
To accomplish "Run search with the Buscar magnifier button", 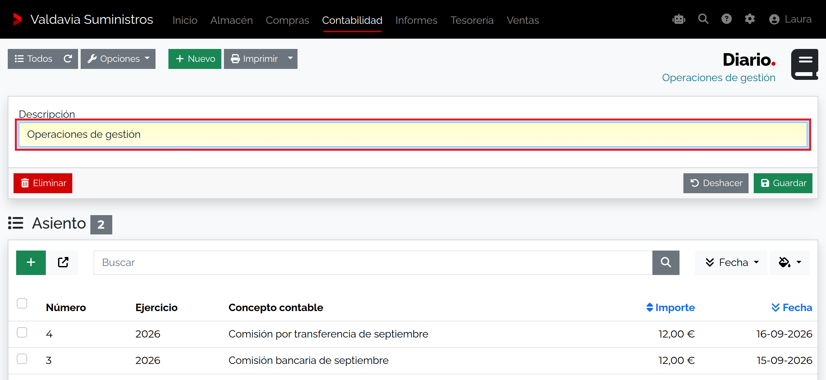I will point(666,262).
